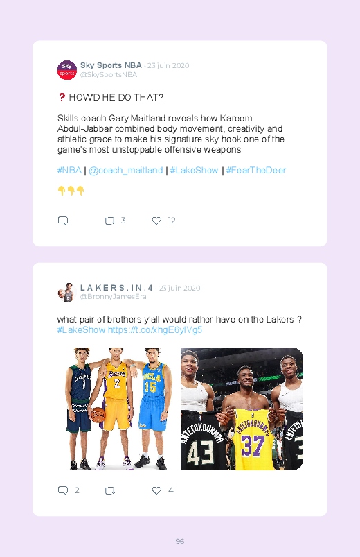Viewport: 360px width, 557px height.
Task: Retweet the LAKERS.IN.4 brothers tweet
Action: [109, 491]
